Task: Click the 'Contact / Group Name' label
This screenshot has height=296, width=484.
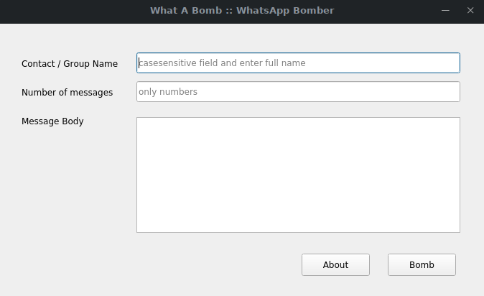Action: tap(70, 64)
